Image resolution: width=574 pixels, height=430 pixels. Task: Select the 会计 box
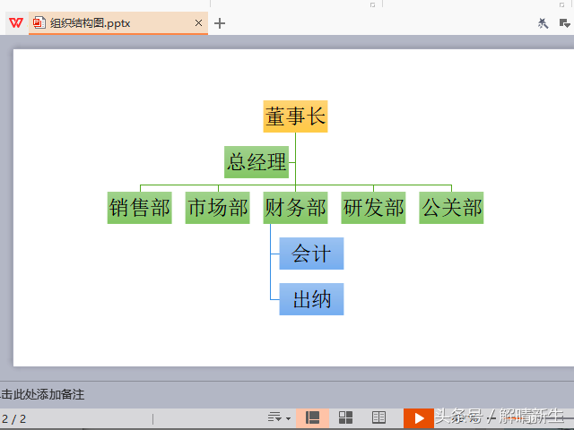coord(311,254)
